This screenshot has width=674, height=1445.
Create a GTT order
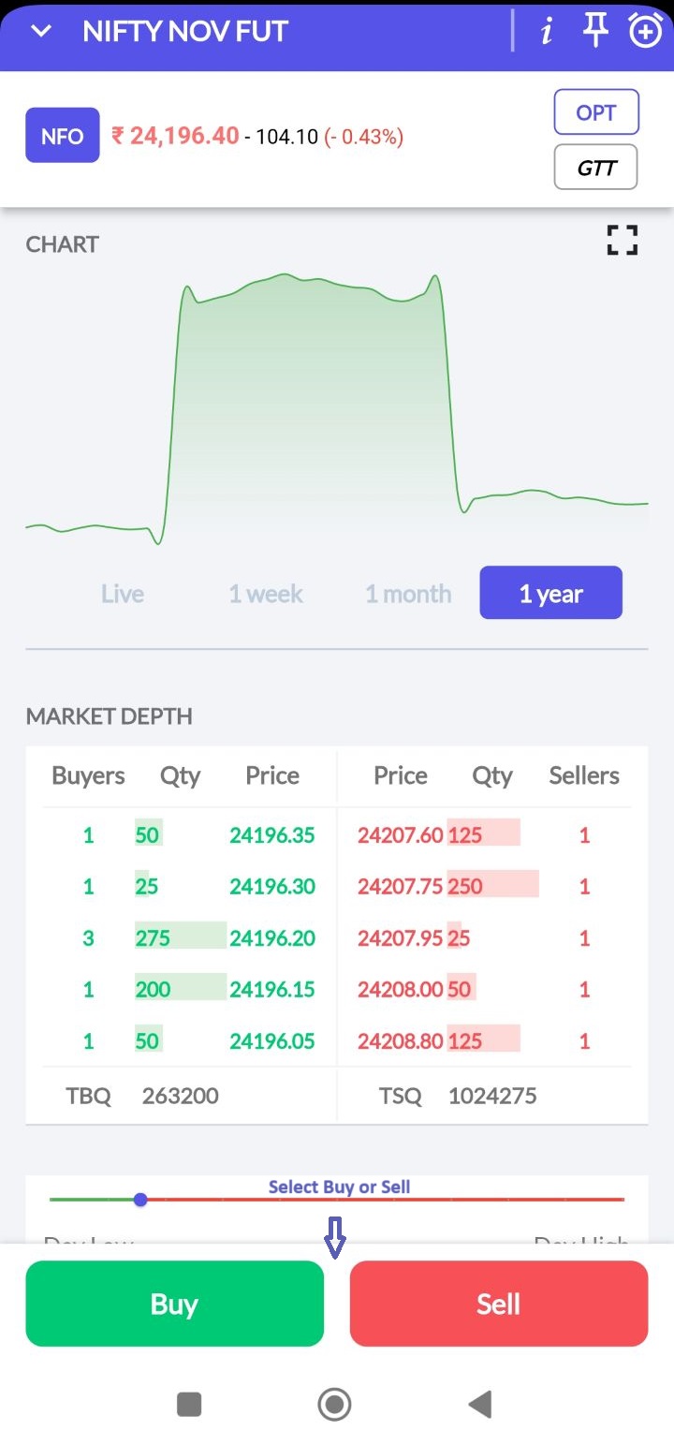(x=596, y=168)
